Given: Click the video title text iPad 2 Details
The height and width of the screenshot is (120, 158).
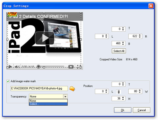Looking at the screenshot, I should click(x=38, y=17).
